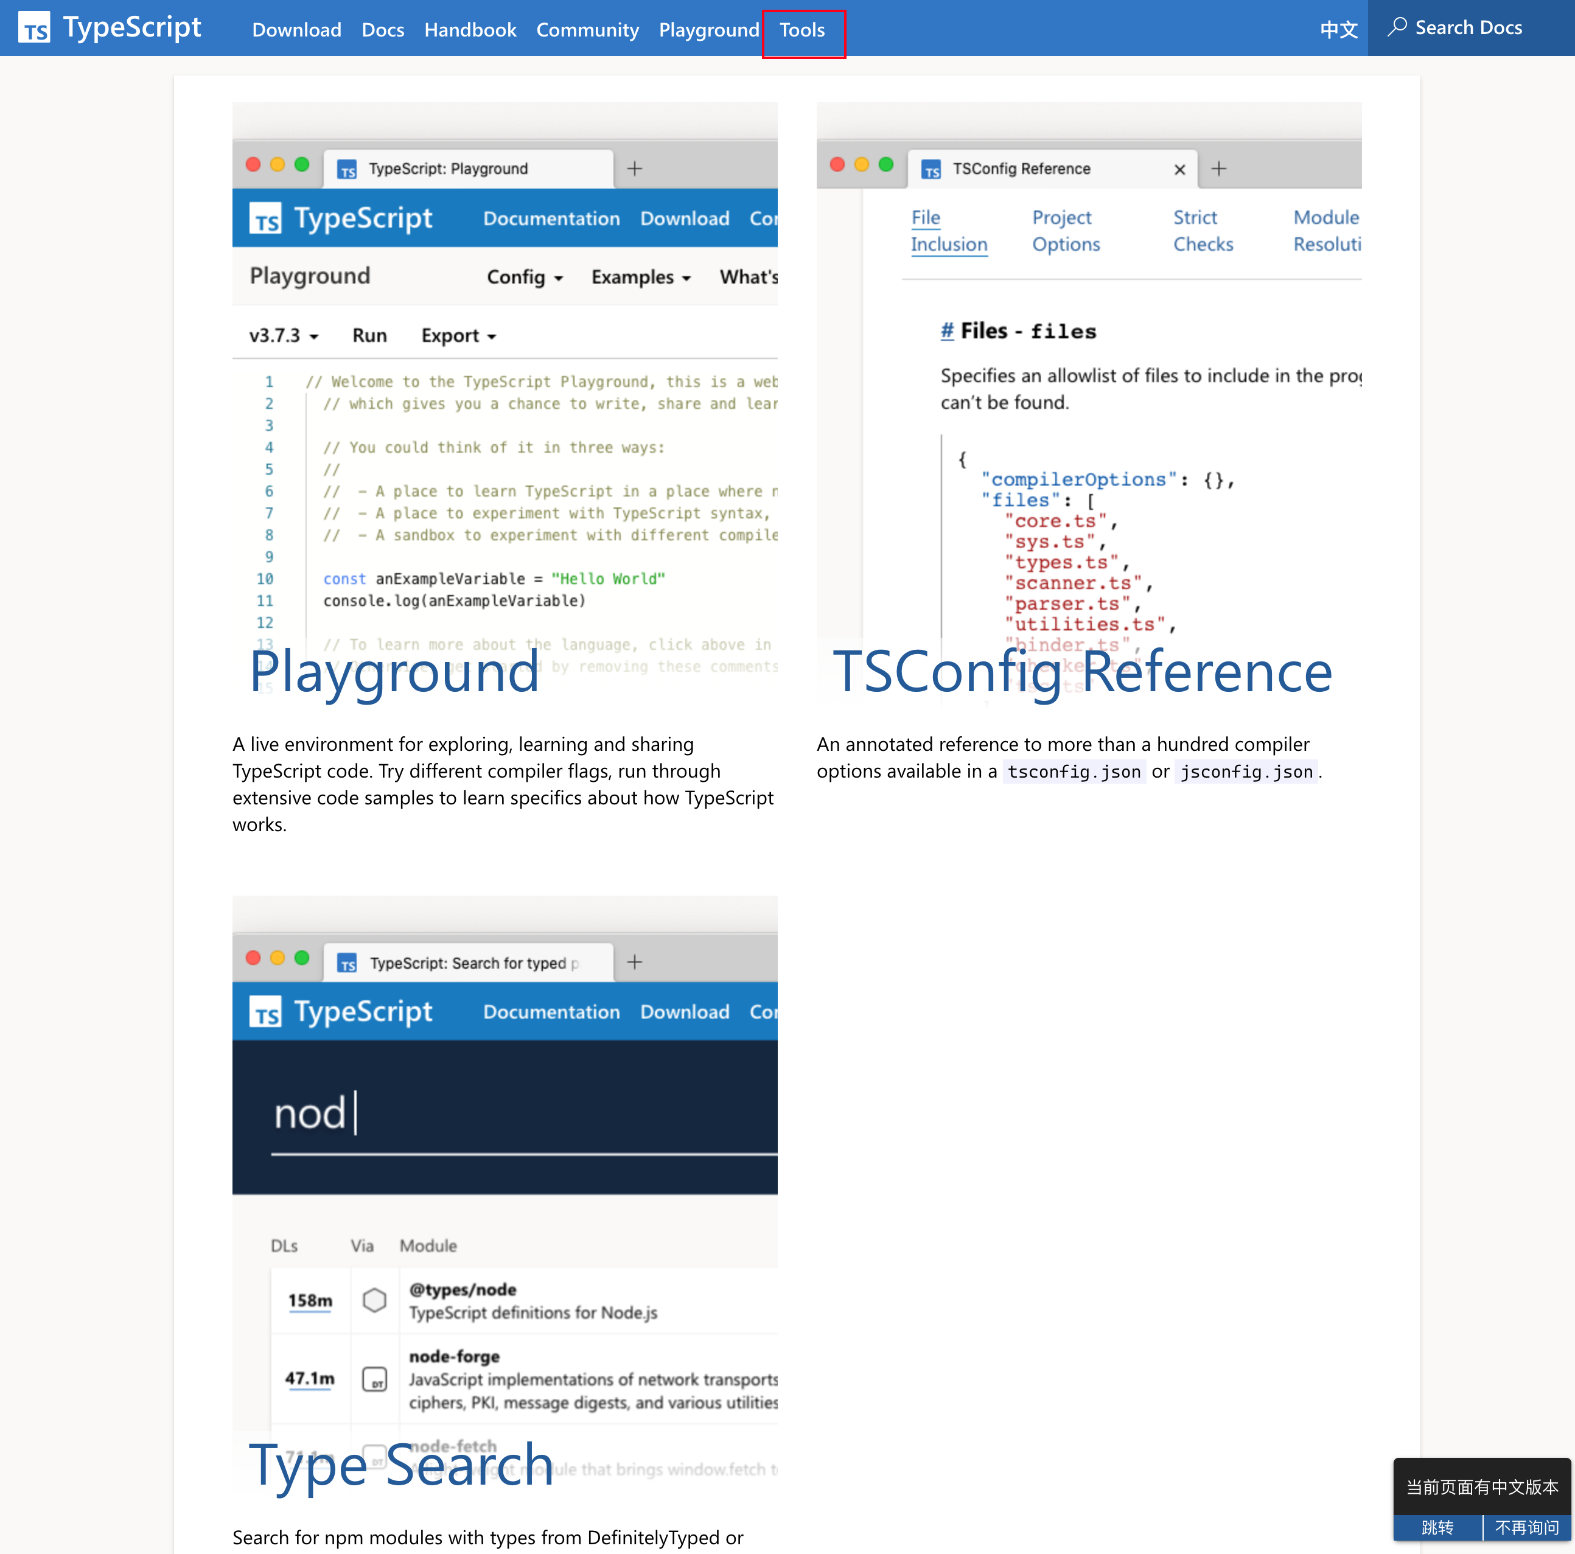Image resolution: width=1575 pixels, height=1554 pixels.
Task: Click the @types/node hexagon icon in the preview
Action: [374, 1300]
